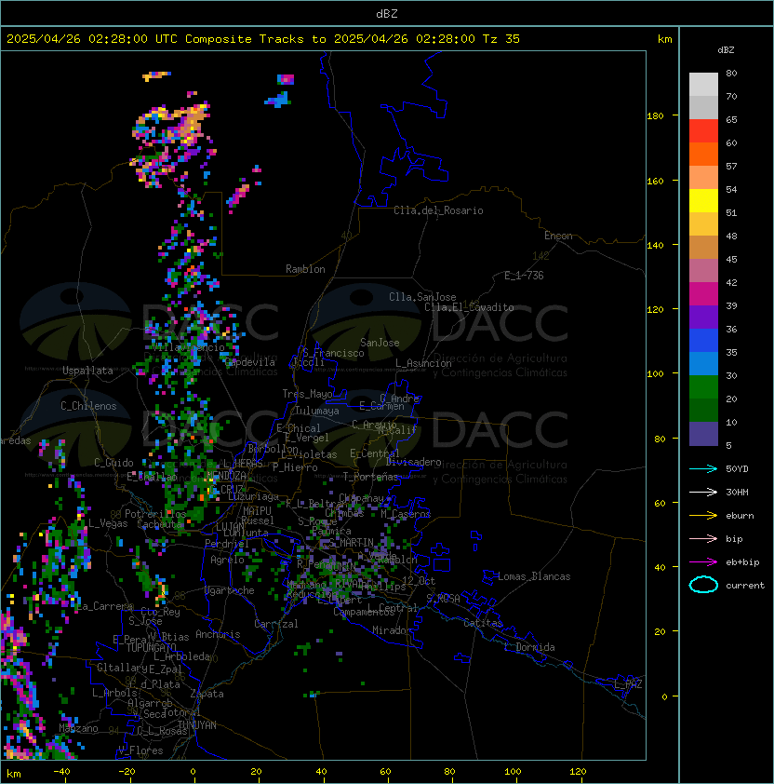Click the white 30HM arrow in legend

703,492
